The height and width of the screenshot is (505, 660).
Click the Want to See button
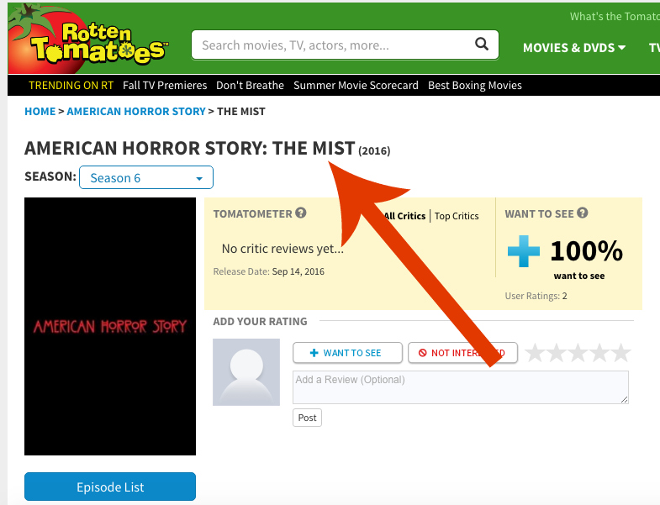coord(348,353)
